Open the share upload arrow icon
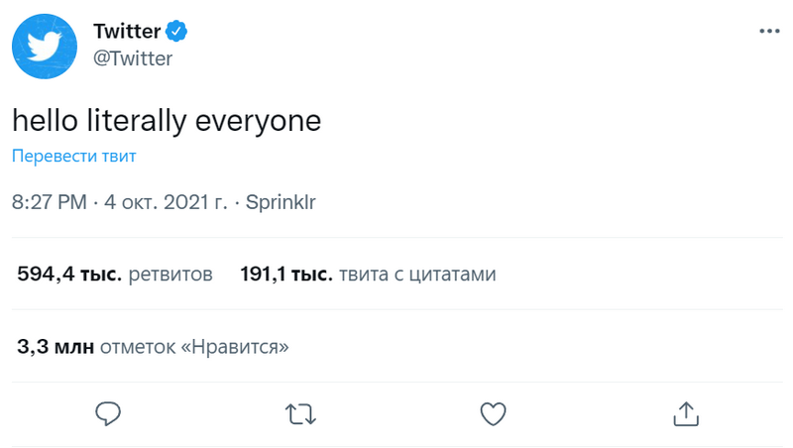This screenshot has height=448, width=793. click(686, 414)
